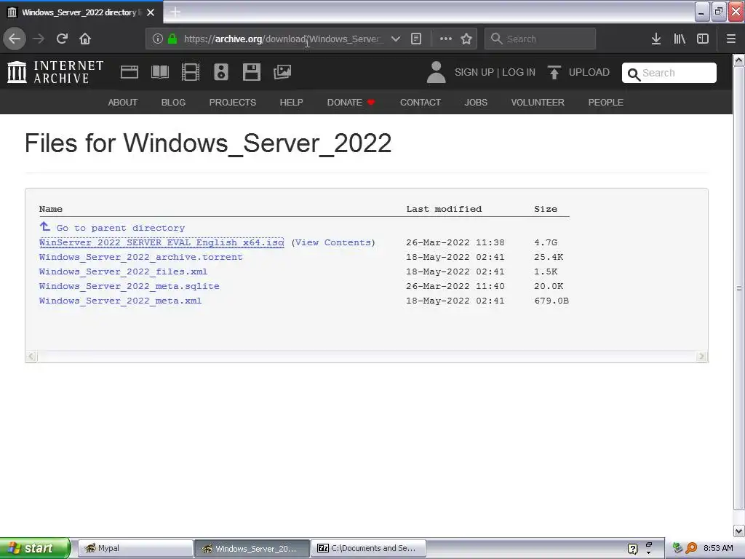Bookmark this page with the star
Viewport: 745px width, 559px height.
466,39
